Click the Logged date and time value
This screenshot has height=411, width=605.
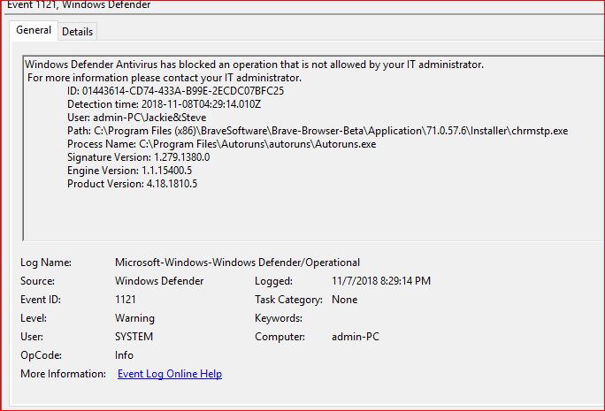(381, 281)
